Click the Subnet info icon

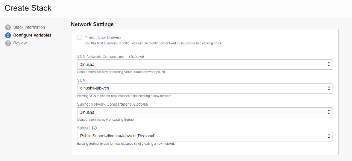tap(94, 128)
